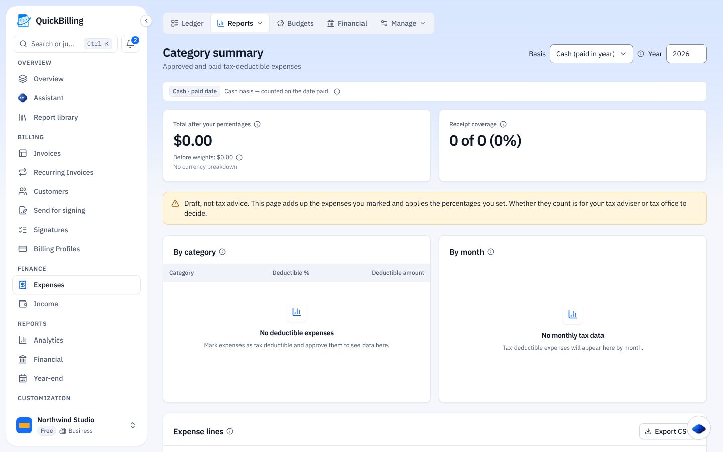Click the info icon next to By category
The image size is (723, 452).
click(x=222, y=252)
